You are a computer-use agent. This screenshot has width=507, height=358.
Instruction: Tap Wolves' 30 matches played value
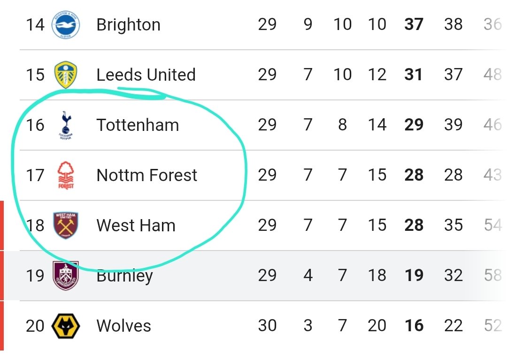point(268,325)
